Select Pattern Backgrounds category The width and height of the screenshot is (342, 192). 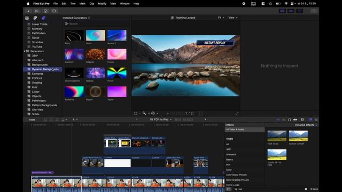44,105
